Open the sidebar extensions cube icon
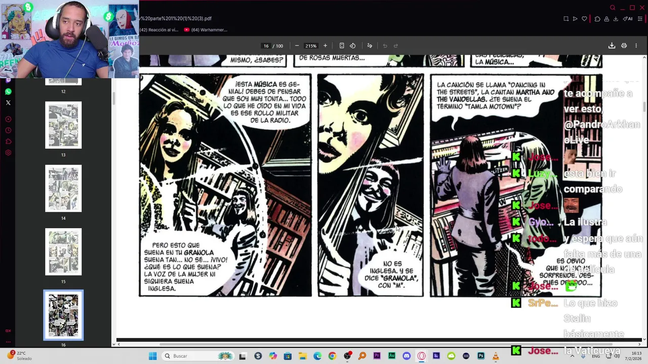 pos(8,142)
